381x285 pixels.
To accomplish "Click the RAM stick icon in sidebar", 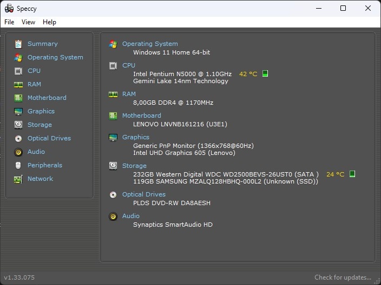I will coord(18,84).
